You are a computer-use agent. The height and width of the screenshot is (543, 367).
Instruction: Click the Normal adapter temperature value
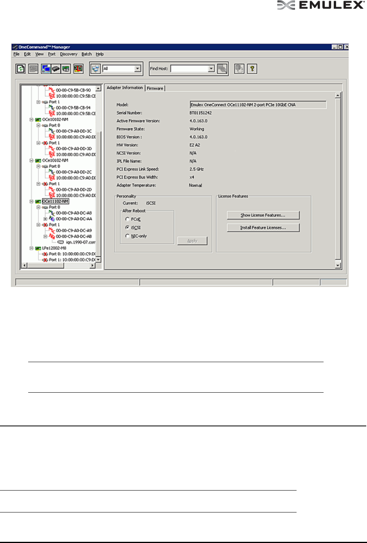pyautogui.click(x=195, y=185)
